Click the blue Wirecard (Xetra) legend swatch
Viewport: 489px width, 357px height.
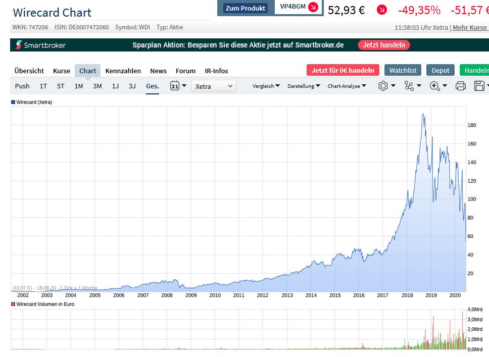point(13,102)
